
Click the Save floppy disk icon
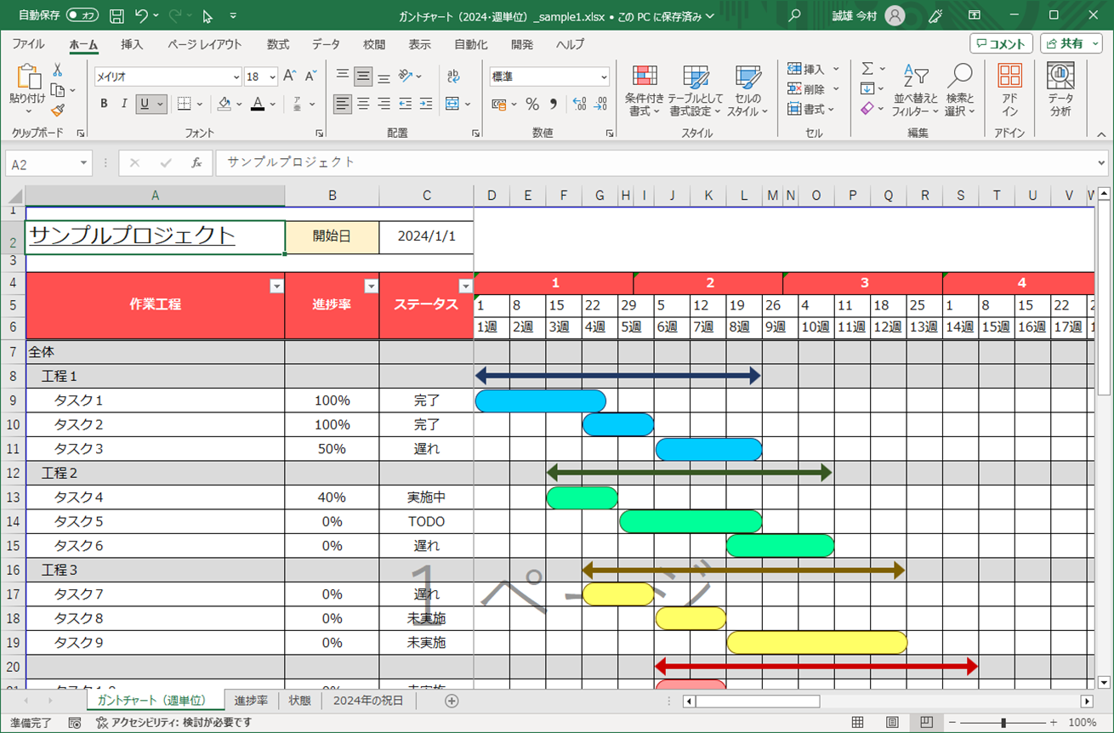point(117,15)
